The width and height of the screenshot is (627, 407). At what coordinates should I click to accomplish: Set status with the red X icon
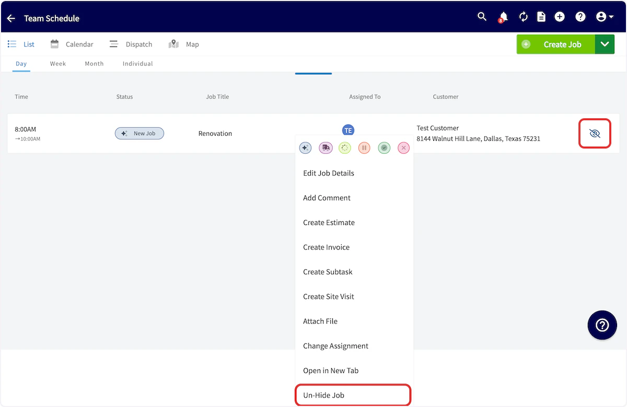[403, 148]
